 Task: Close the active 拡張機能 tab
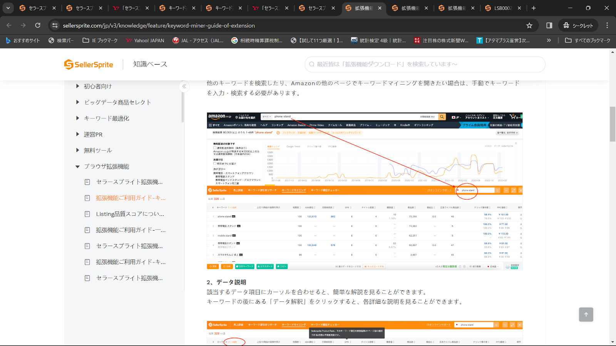[x=380, y=8]
